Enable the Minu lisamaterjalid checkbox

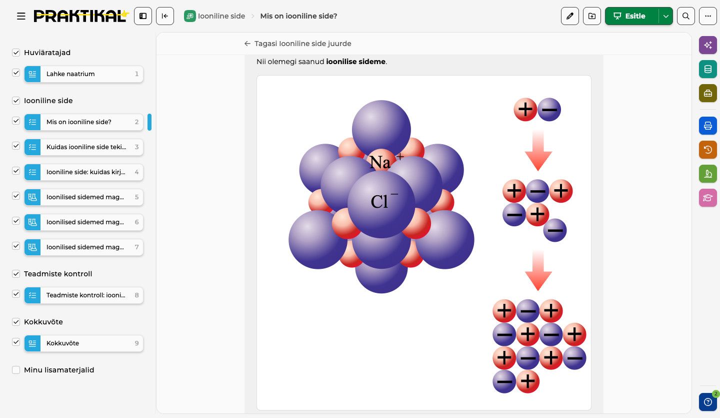[16, 370]
